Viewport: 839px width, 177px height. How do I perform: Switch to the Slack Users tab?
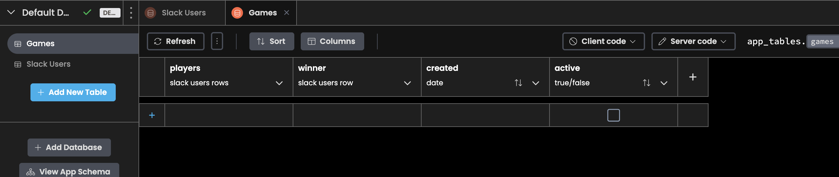183,13
